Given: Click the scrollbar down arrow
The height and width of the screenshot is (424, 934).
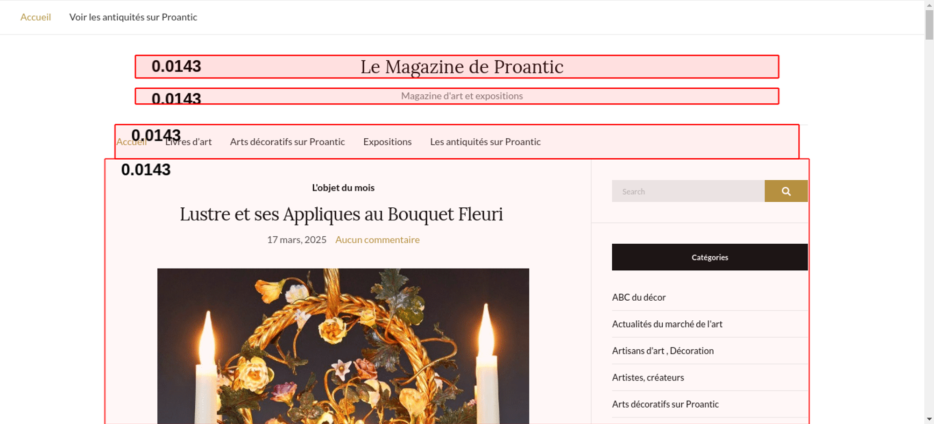Looking at the screenshot, I should tap(929, 419).
